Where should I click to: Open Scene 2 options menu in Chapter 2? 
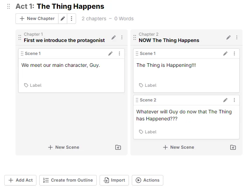(x=234, y=100)
